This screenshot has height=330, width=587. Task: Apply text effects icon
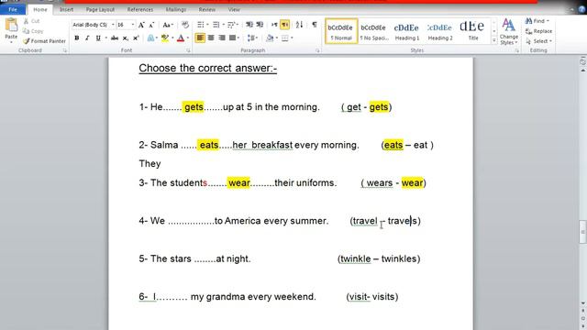point(150,38)
